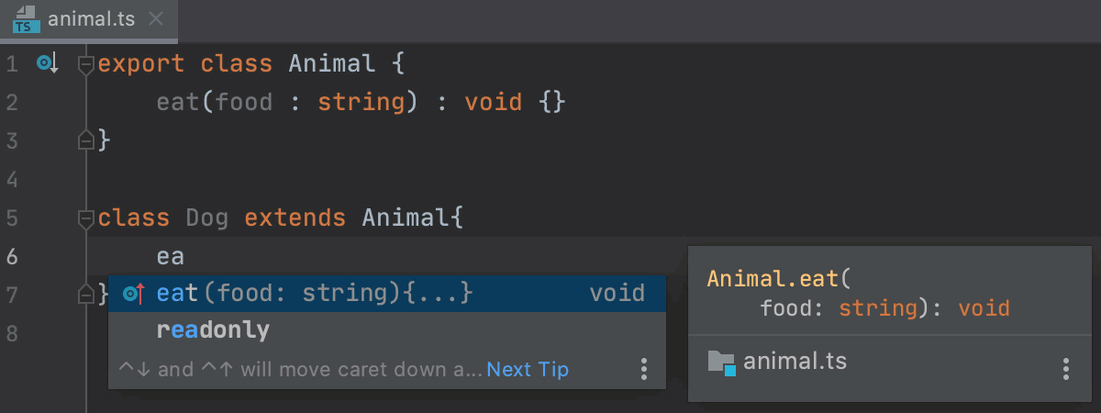Select the animal.ts tab
The width and height of the screenshot is (1101, 413).
click(x=90, y=19)
